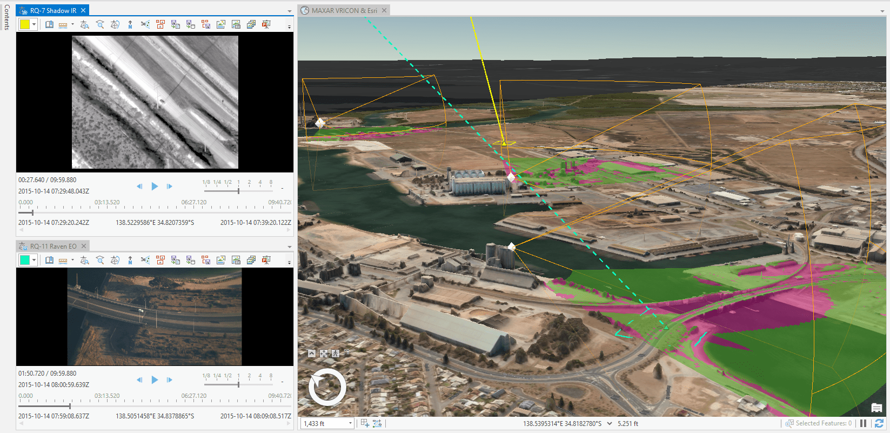Open coordinate display units dropdown in status bar
The height and width of the screenshot is (433, 890).
point(610,424)
